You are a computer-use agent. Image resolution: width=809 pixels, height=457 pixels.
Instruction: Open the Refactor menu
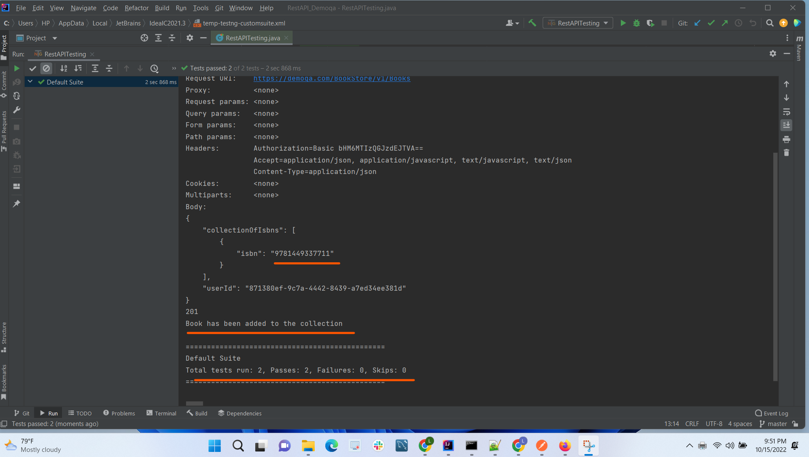pos(136,8)
